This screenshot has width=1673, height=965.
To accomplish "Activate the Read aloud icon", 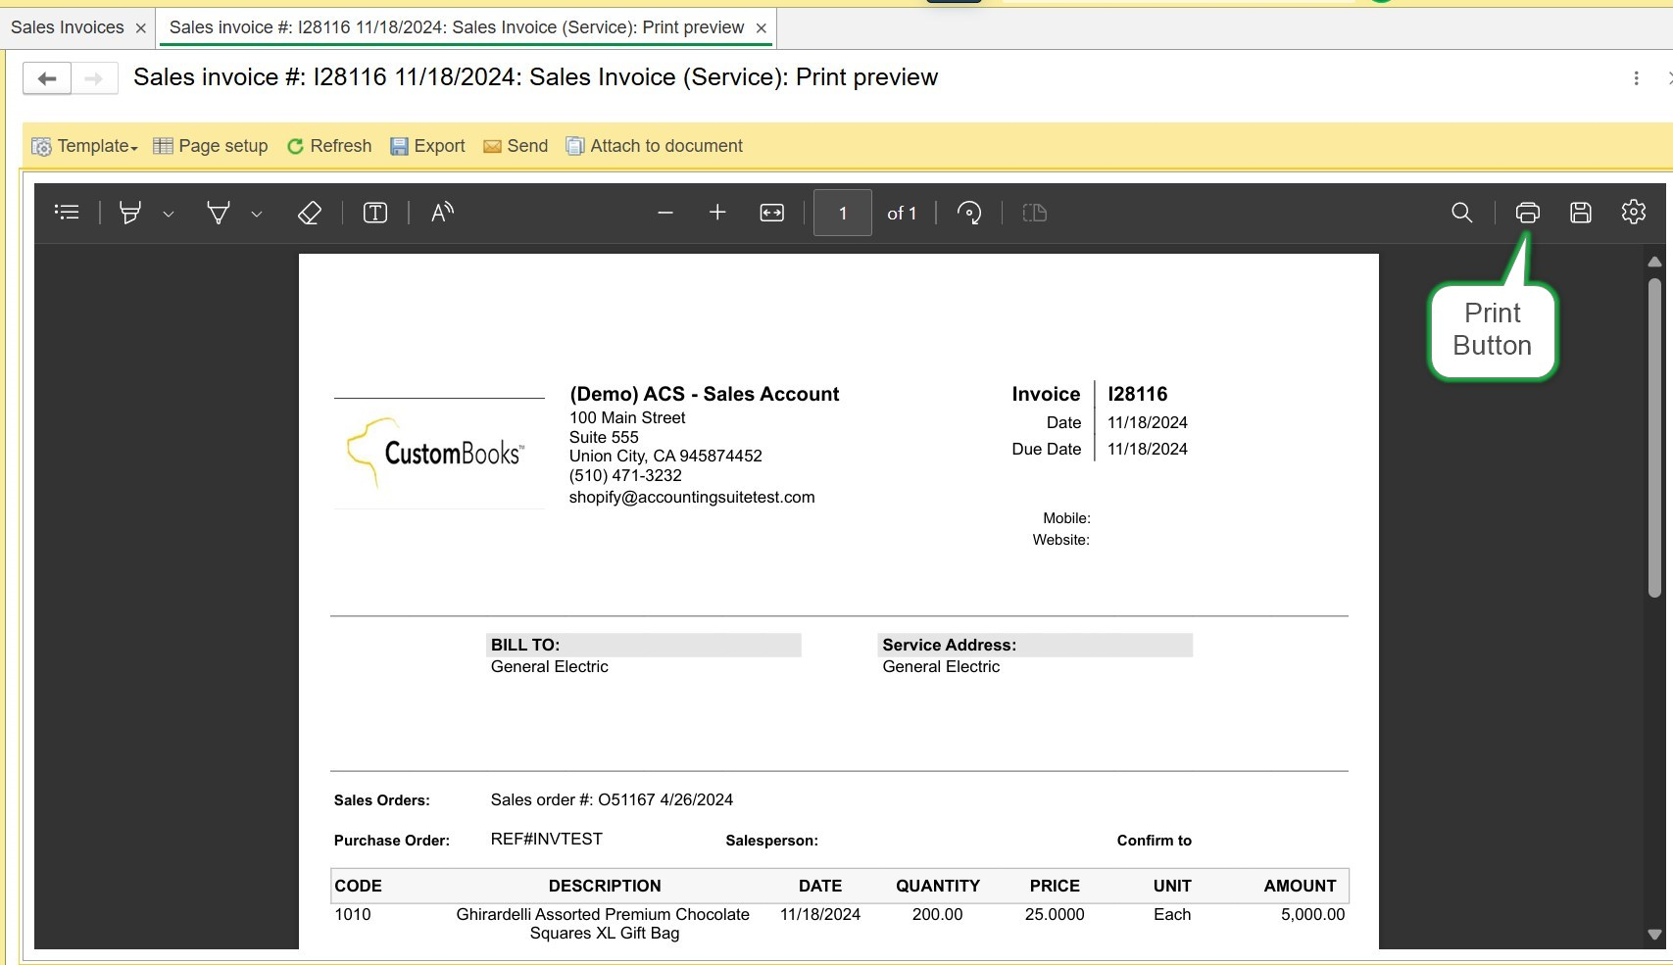I will click(442, 213).
